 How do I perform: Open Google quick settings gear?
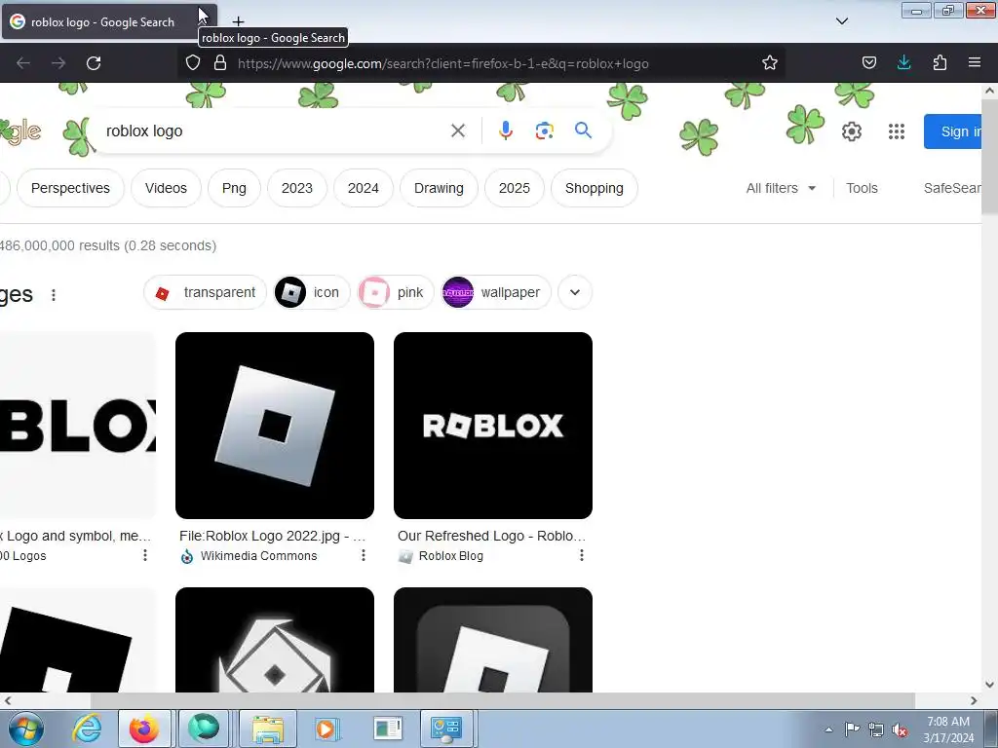pyautogui.click(x=852, y=131)
